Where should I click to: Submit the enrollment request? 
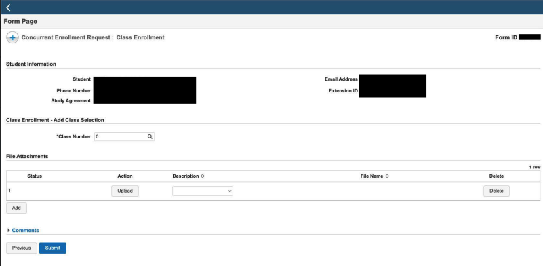click(x=53, y=248)
